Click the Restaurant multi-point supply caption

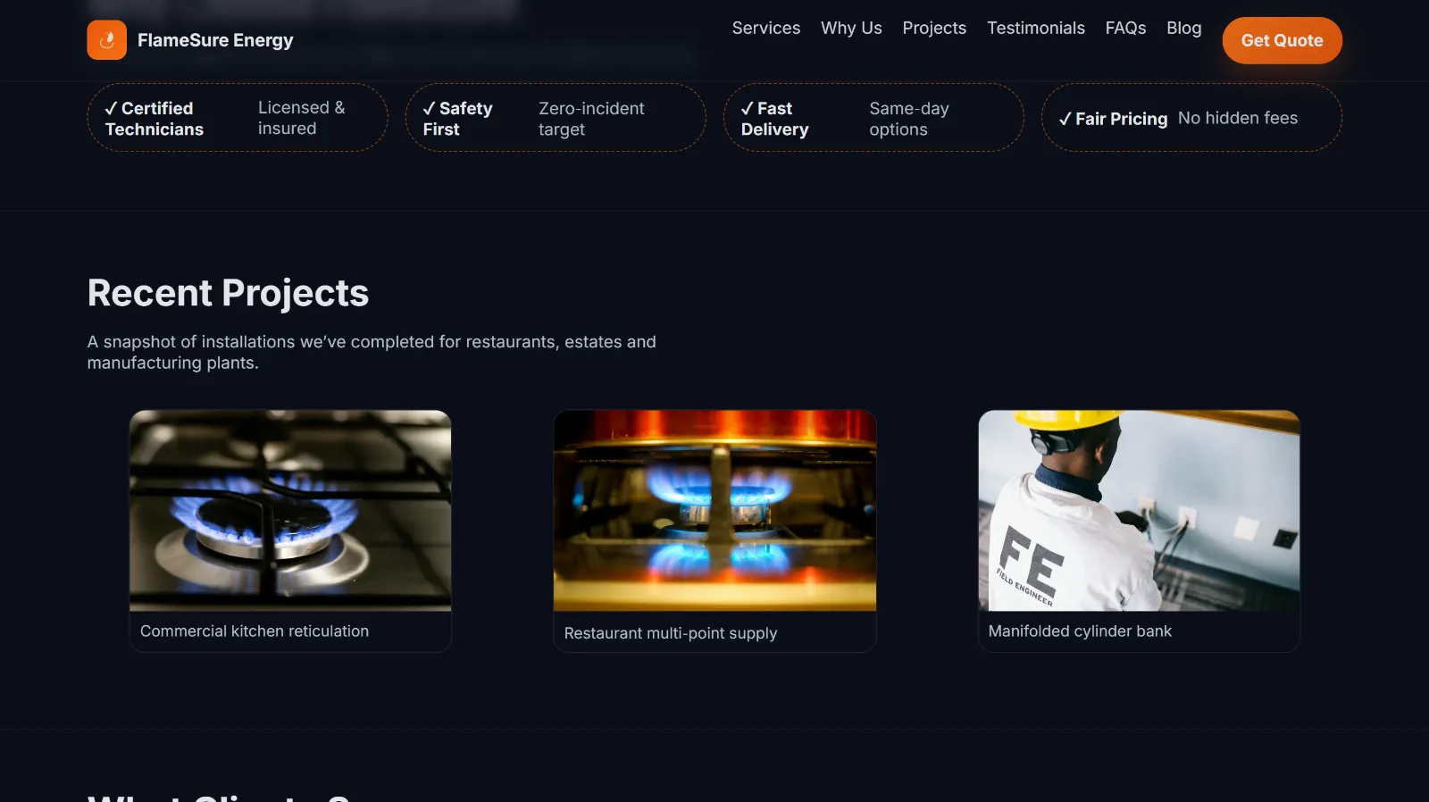(x=670, y=633)
